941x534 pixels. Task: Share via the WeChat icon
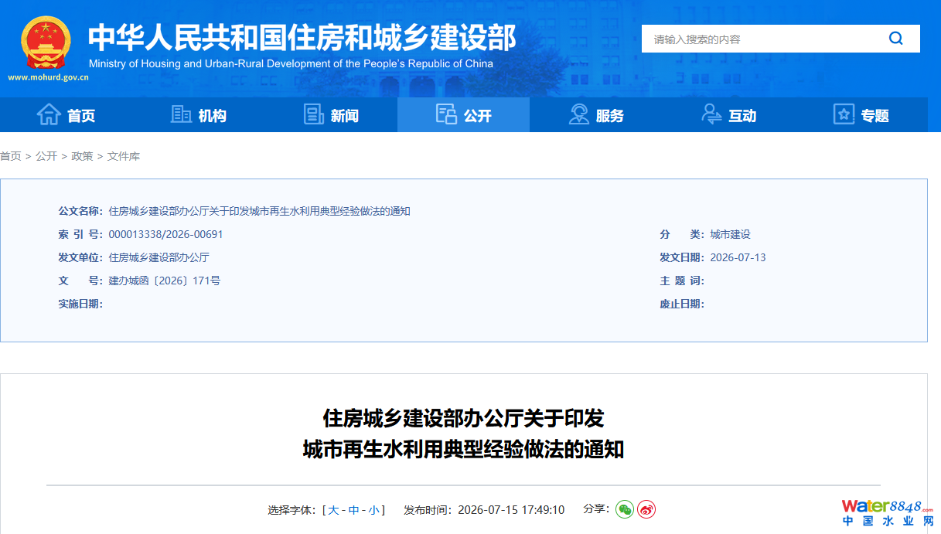pos(625,509)
